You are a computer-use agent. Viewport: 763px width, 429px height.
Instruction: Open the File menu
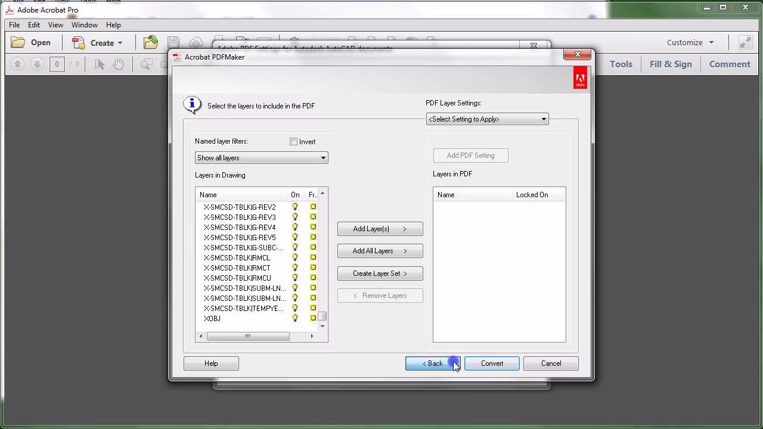point(14,25)
